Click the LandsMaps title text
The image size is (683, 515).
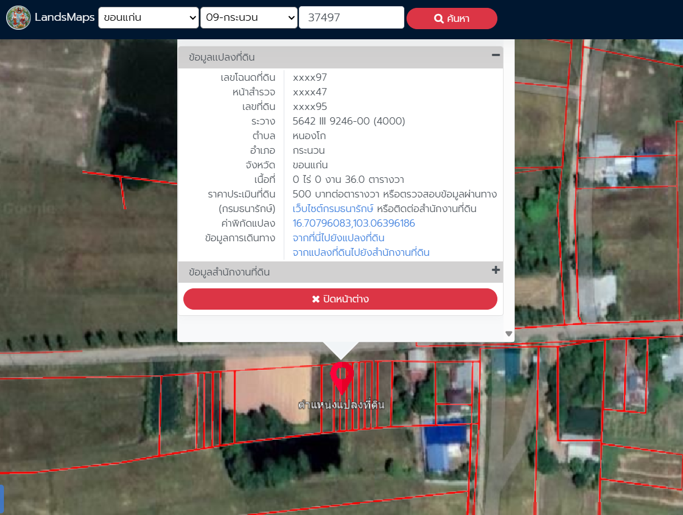tap(64, 17)
